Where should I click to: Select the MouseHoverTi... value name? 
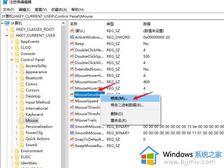89,82
